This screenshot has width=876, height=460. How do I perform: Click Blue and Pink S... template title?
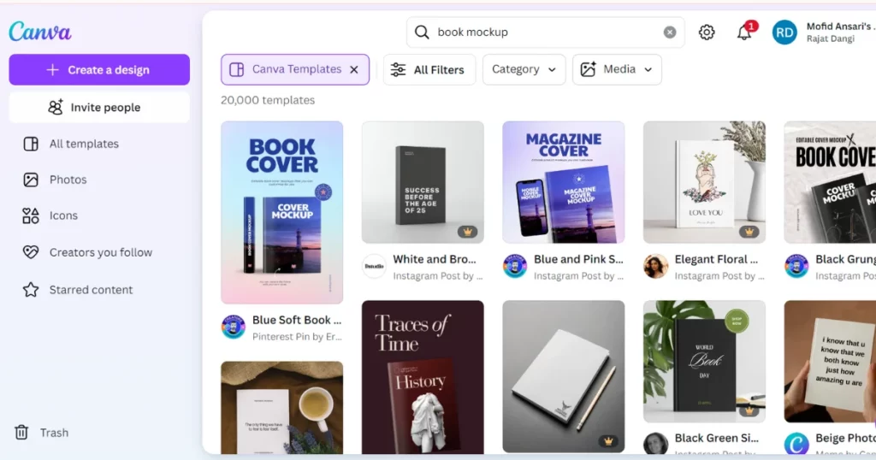point(578,260)
